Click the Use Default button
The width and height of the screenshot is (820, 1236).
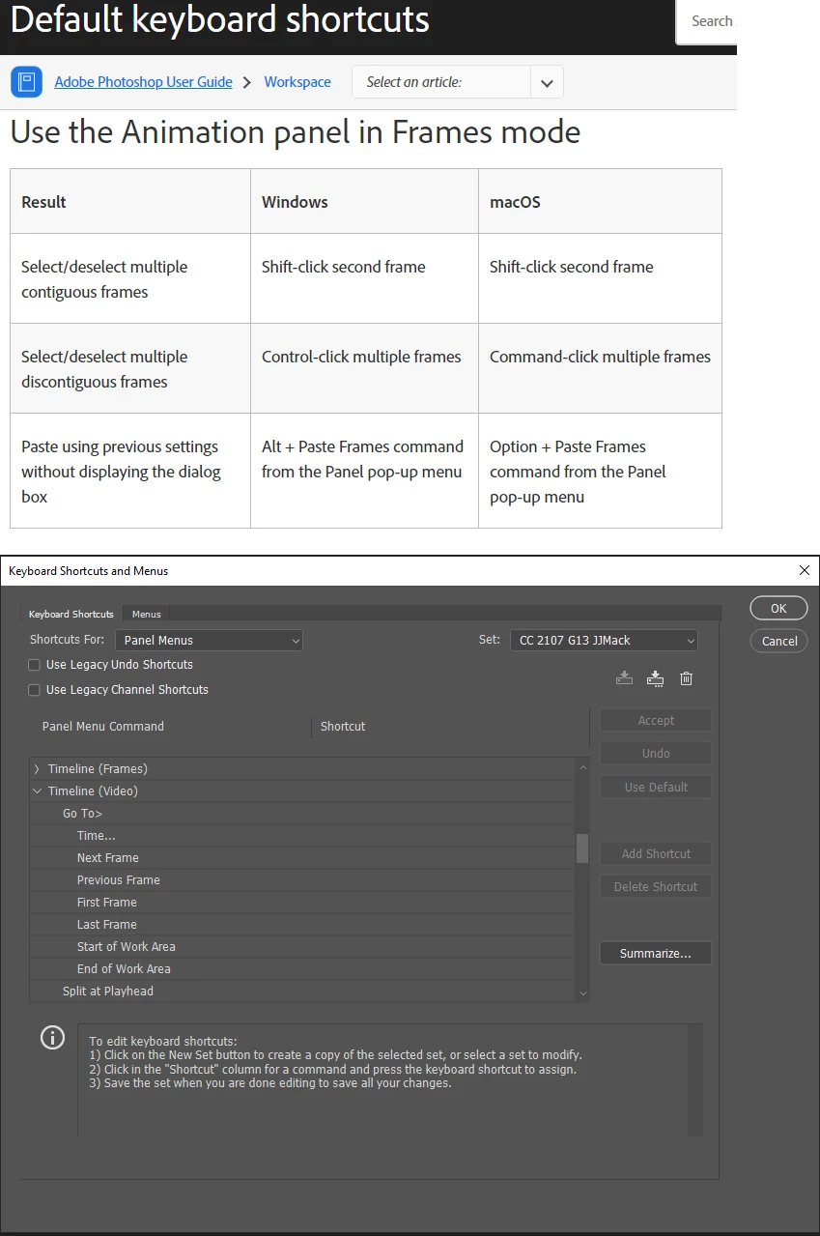(x=656, y=787)
